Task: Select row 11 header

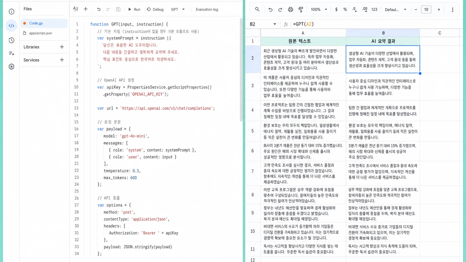Action: [253, 249]
